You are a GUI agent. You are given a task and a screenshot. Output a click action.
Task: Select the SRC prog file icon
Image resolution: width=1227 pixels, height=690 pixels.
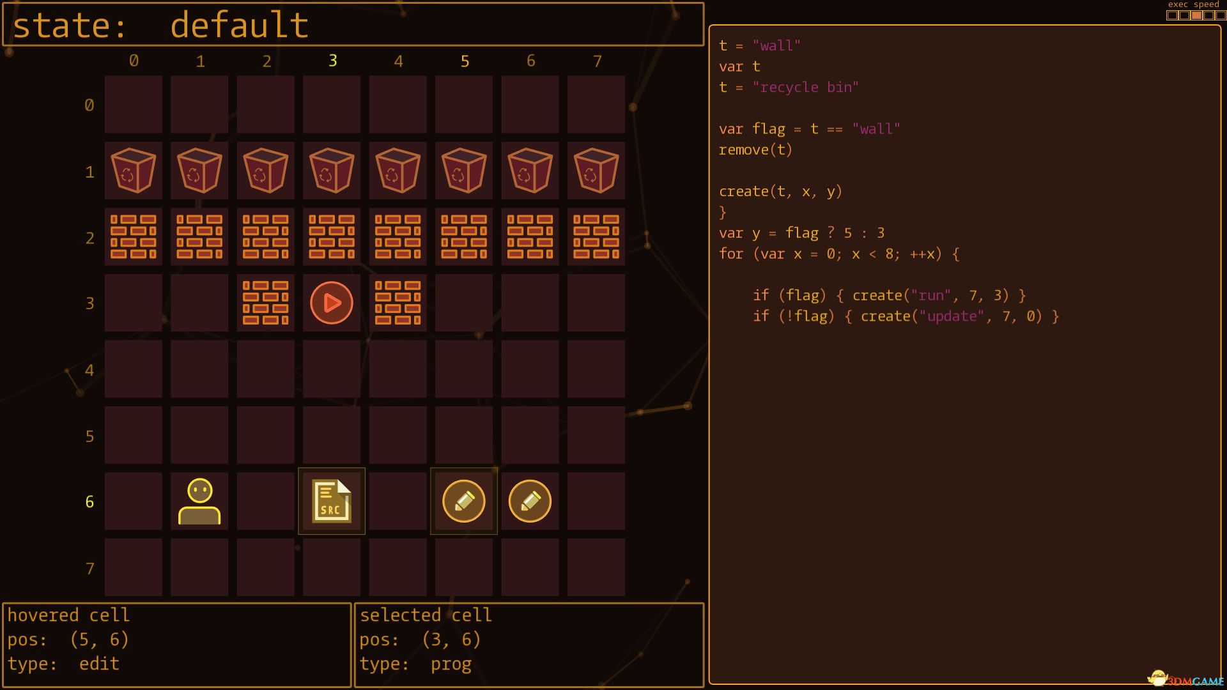tap(332, 502)
